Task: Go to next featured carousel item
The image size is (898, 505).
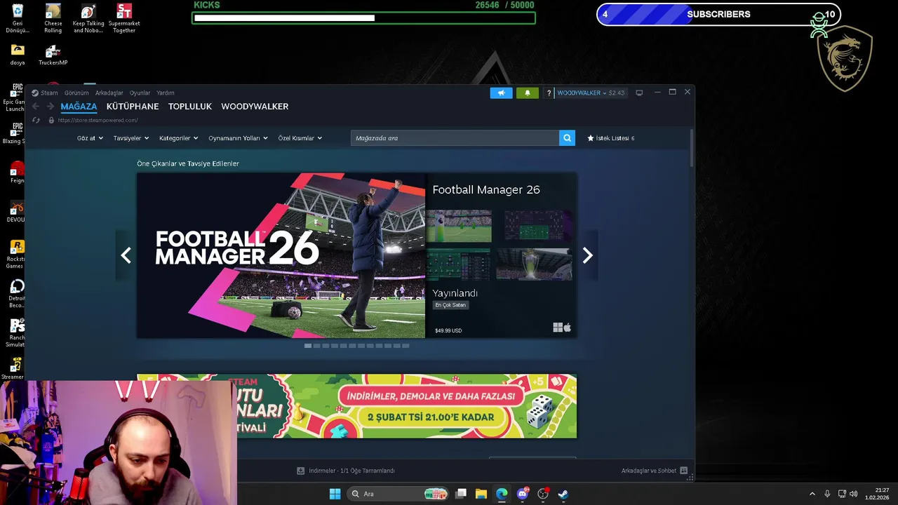Action: tap(588, 255)
